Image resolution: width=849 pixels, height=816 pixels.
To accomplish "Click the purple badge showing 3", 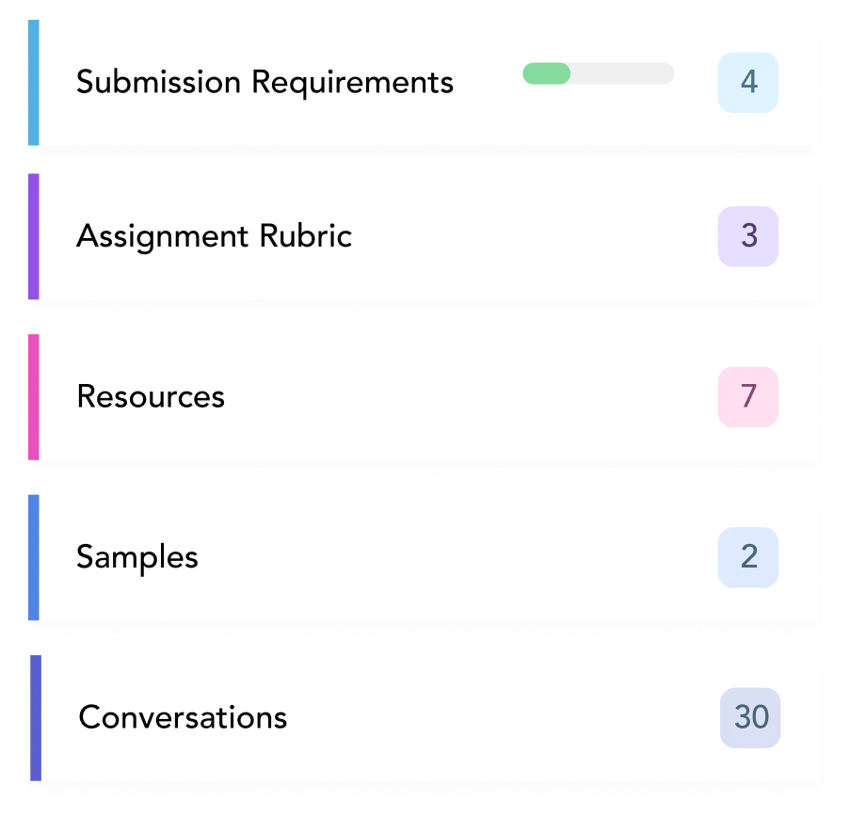I will 748,236.
